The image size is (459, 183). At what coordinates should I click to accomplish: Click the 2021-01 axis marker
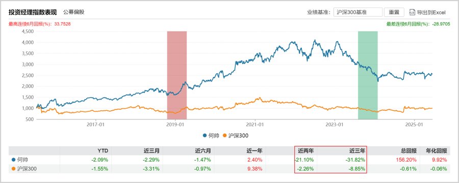point(255,125)
